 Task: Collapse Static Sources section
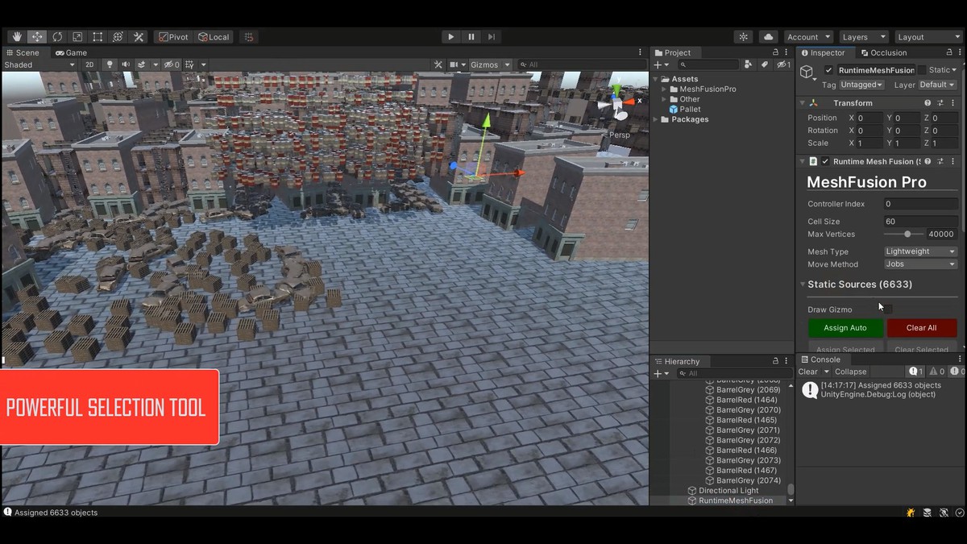(x=803, y=284)
